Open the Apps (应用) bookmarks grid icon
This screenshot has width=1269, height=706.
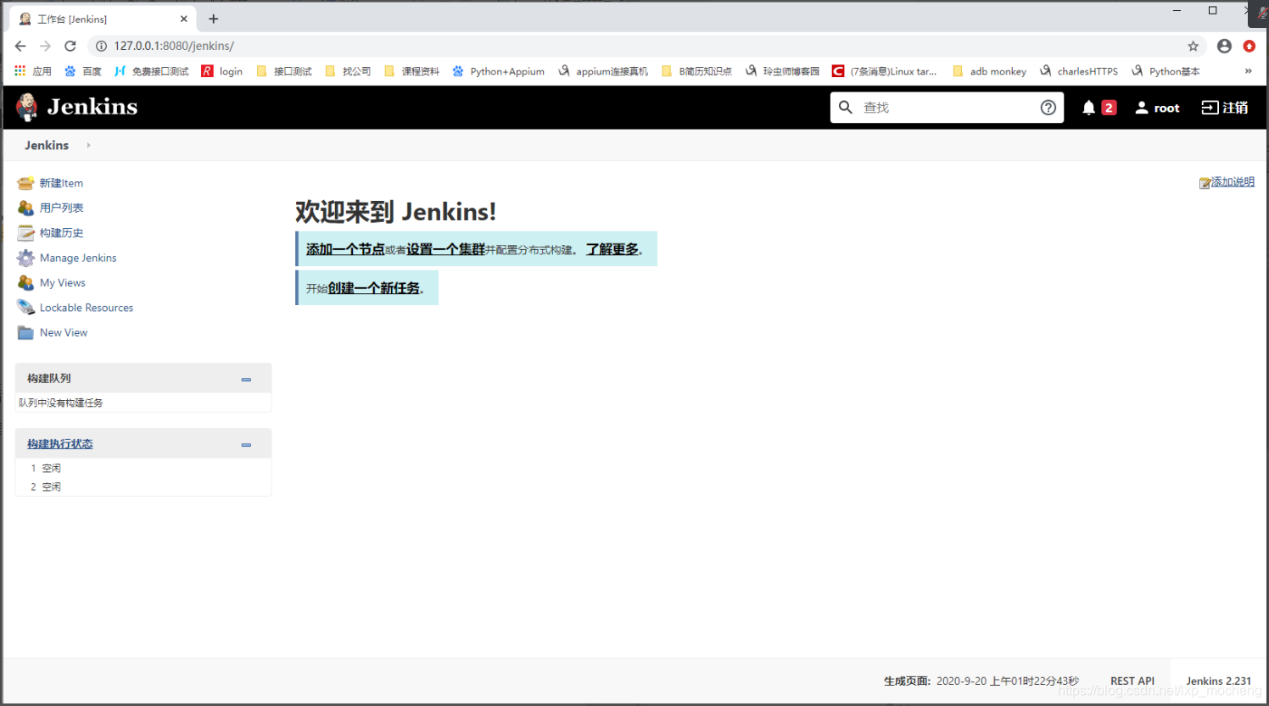pyautogui.click(x=20, y=71)
